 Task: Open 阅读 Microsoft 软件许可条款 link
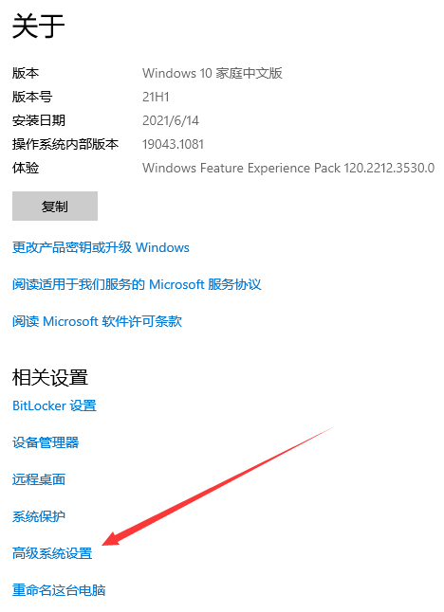(98, 321)
